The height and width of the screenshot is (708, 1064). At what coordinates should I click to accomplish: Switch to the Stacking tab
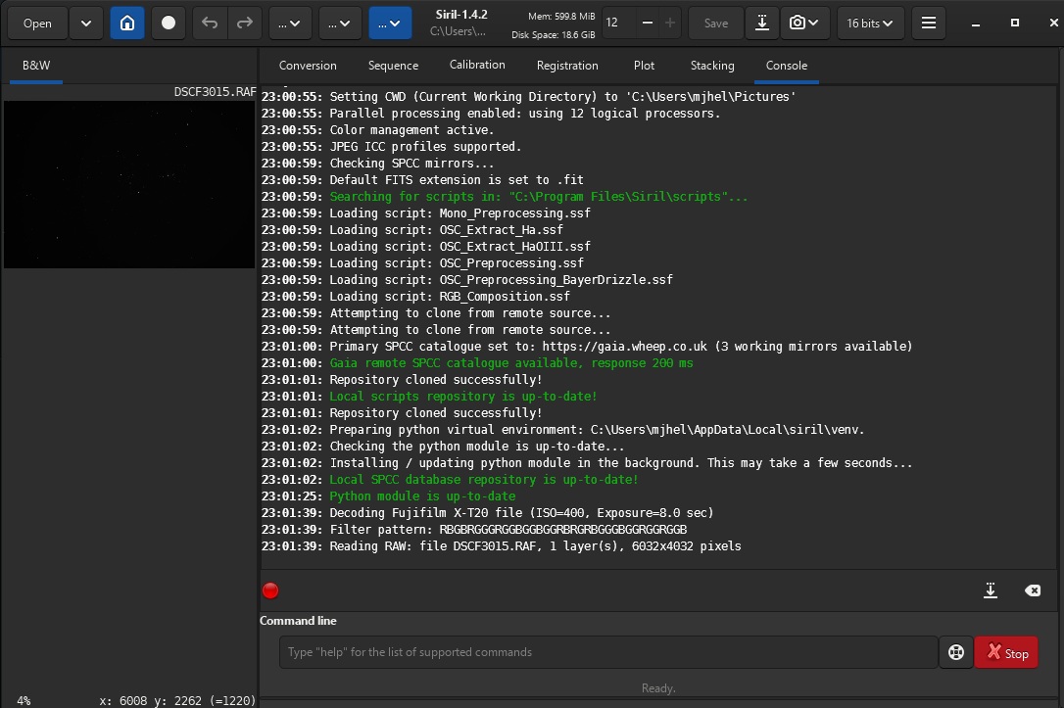click(712, 66)
